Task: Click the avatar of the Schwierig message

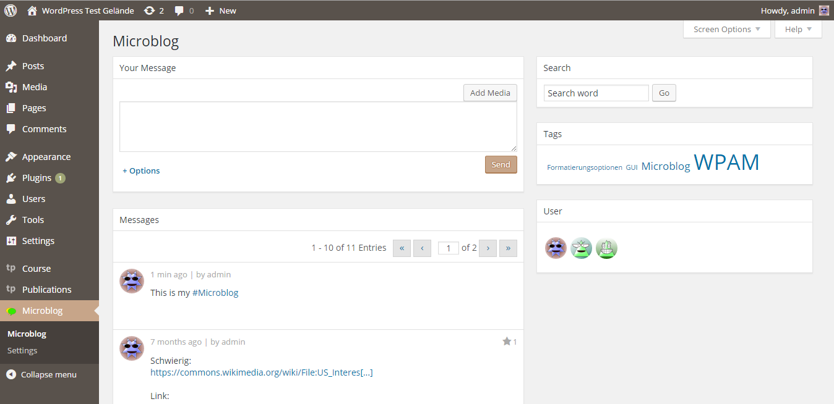Action: pos(131,348)
